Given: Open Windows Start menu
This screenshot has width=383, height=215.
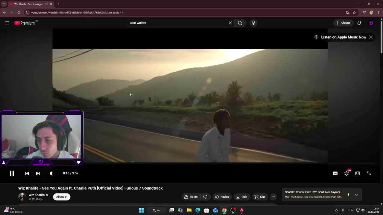Looking at the screenshot, I should [142, 210].
